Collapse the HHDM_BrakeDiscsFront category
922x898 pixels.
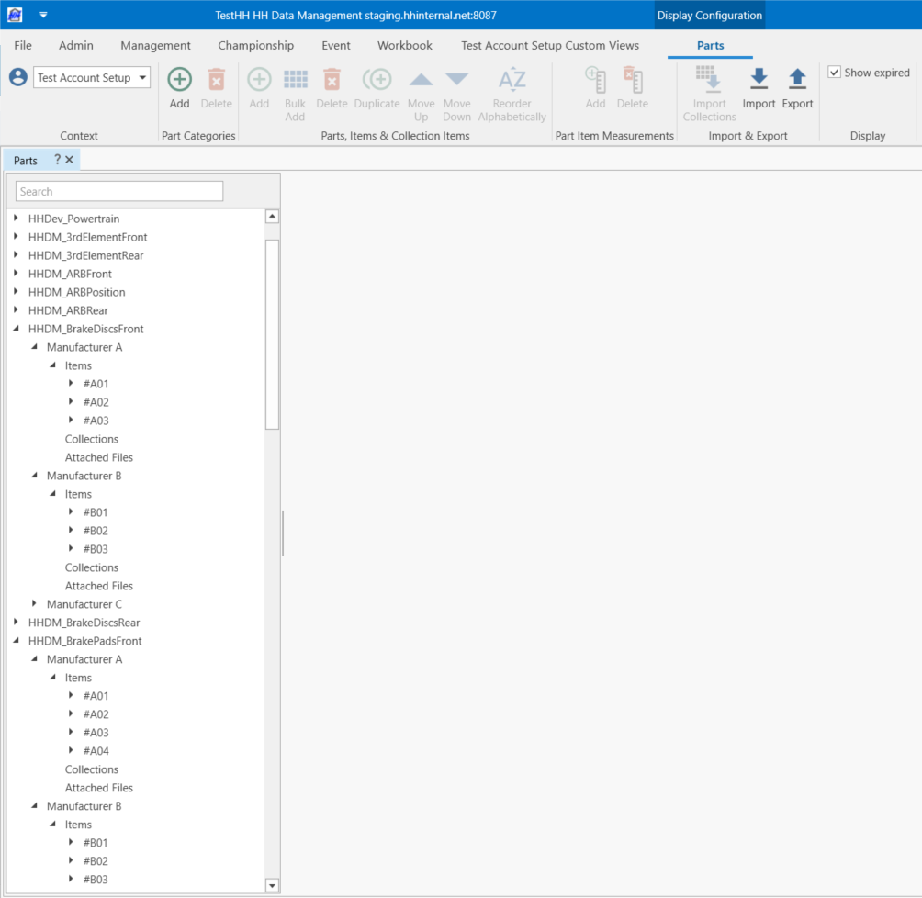17,329
